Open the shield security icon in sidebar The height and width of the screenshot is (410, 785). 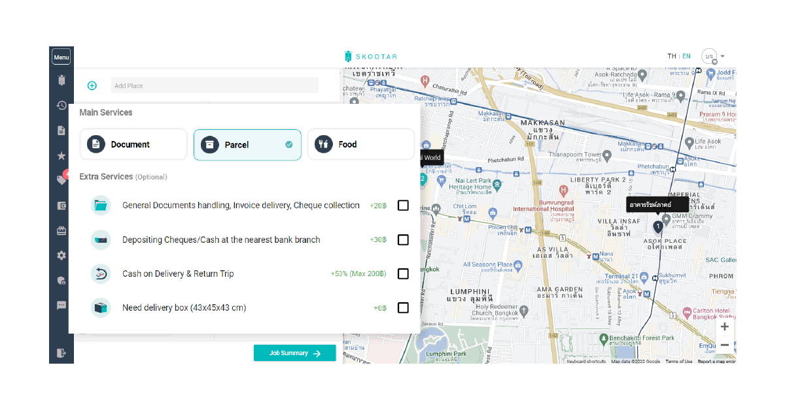tap(61, 280)
